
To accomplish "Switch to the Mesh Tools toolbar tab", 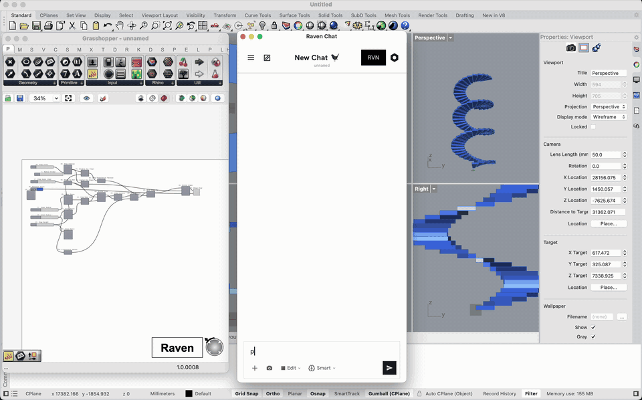I will (x=397, y=15).
